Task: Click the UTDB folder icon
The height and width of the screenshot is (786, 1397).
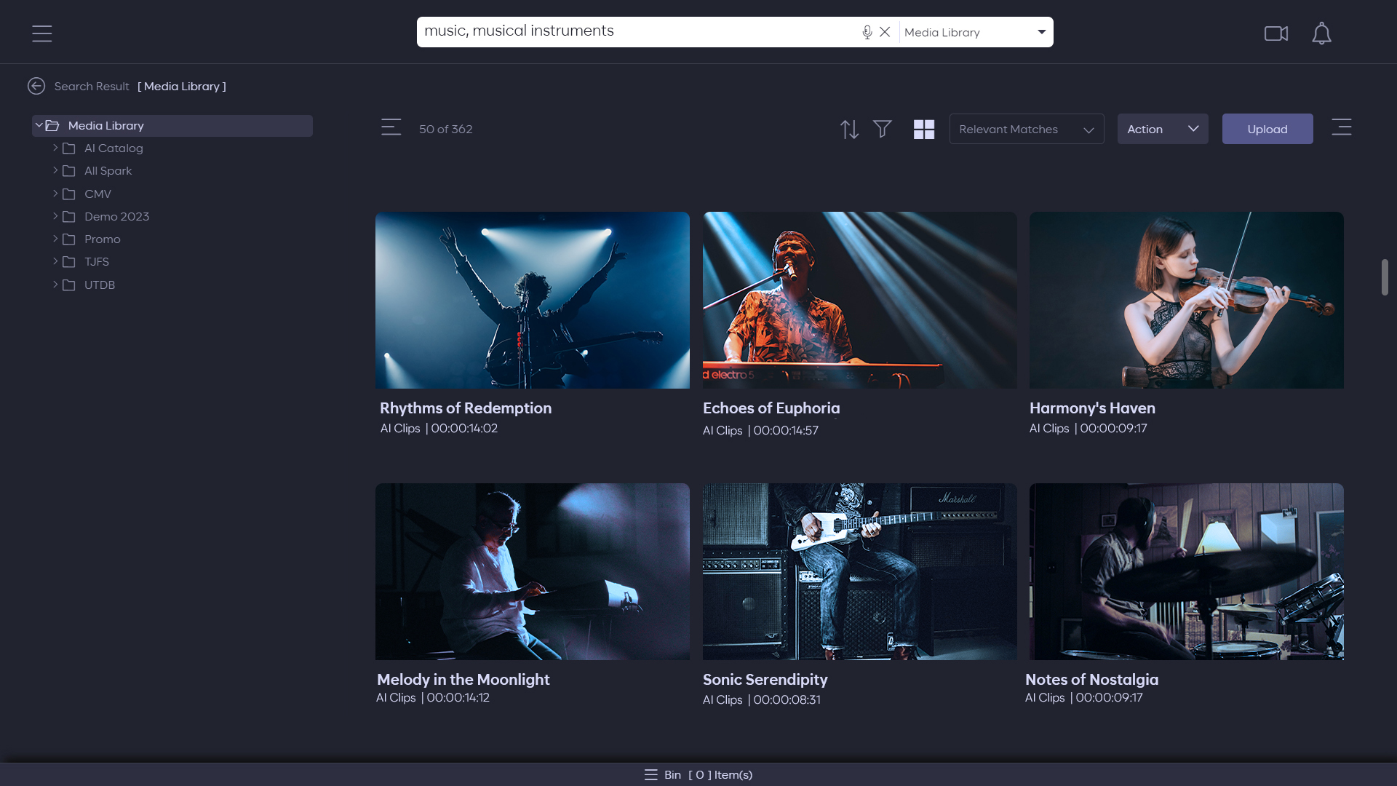Action: 69,285
